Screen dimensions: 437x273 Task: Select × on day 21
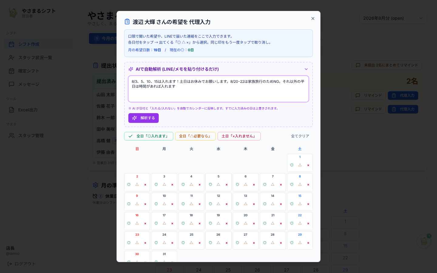[281, 223]
